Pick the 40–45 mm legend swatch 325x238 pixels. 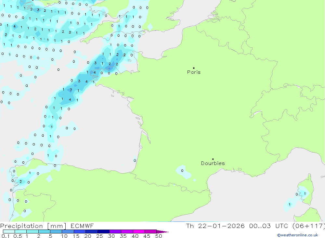pos(139,232)
